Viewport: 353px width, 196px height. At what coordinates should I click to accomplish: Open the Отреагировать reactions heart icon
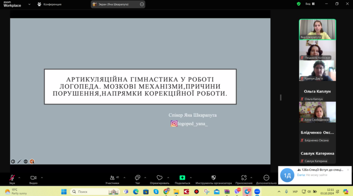point(159,178)
